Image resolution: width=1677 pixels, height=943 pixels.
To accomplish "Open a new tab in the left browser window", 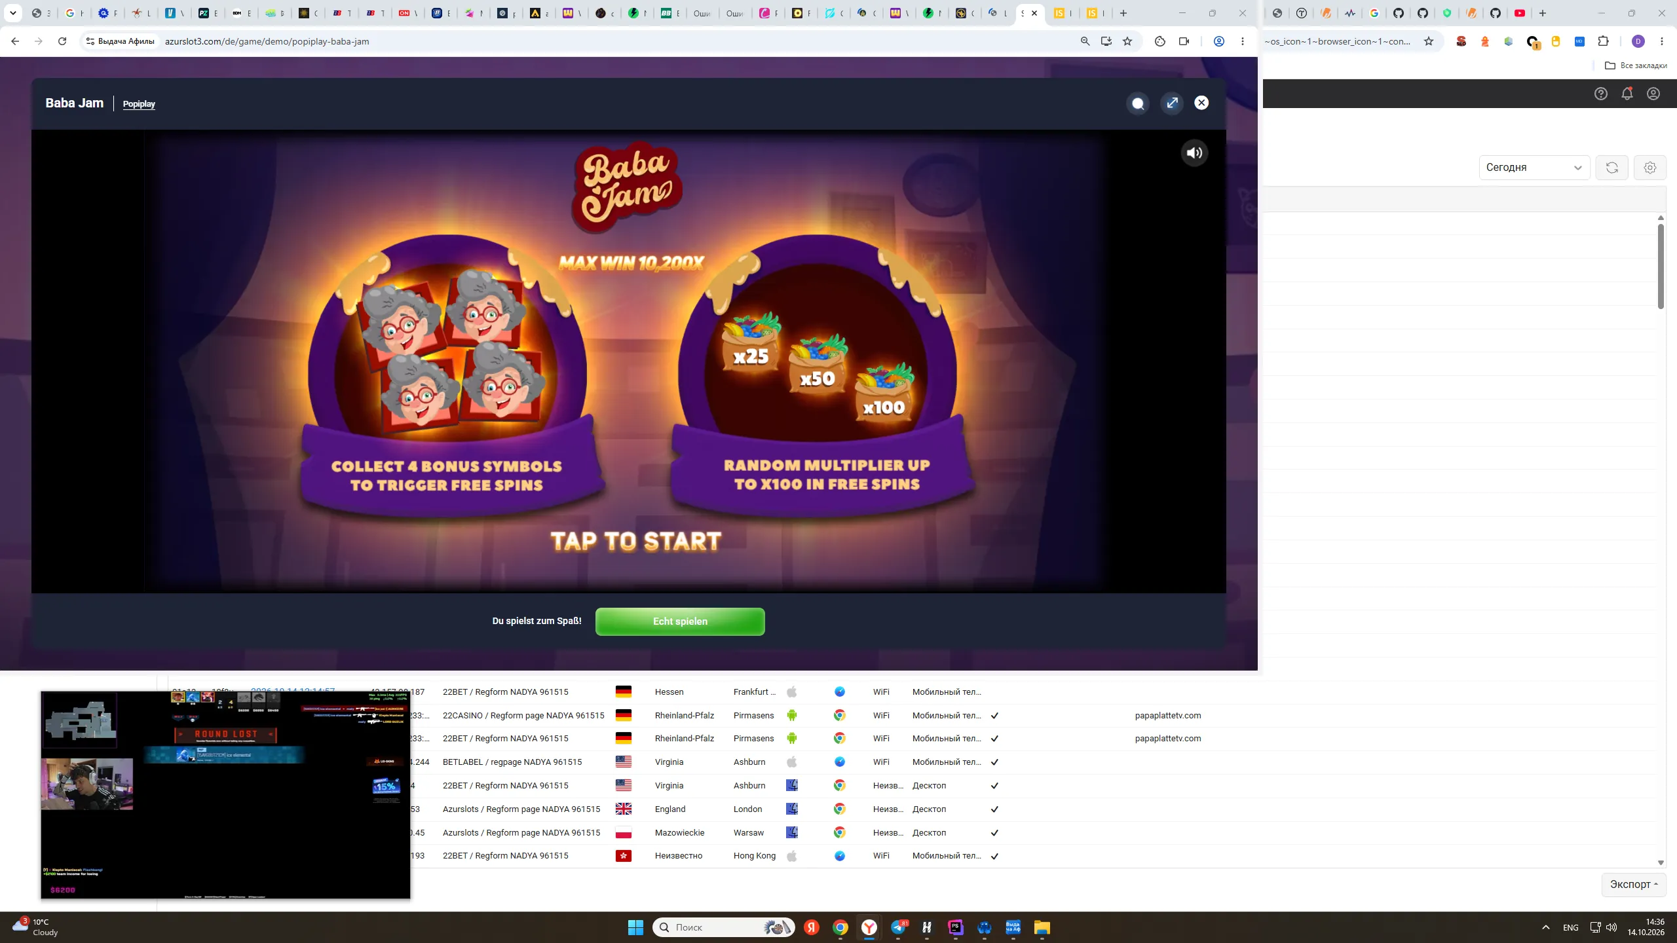I will [1123, 13].
